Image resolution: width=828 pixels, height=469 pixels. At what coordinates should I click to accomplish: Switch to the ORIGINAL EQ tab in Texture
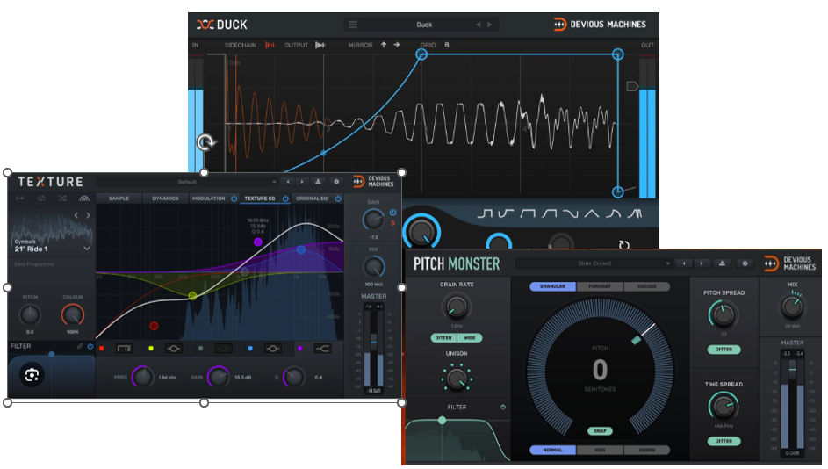(312, 198)
